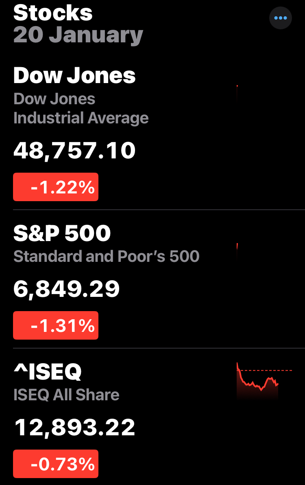Open the blue ellipsis more options button
Screen dimensions: 305x485
[x=281, y=18]
